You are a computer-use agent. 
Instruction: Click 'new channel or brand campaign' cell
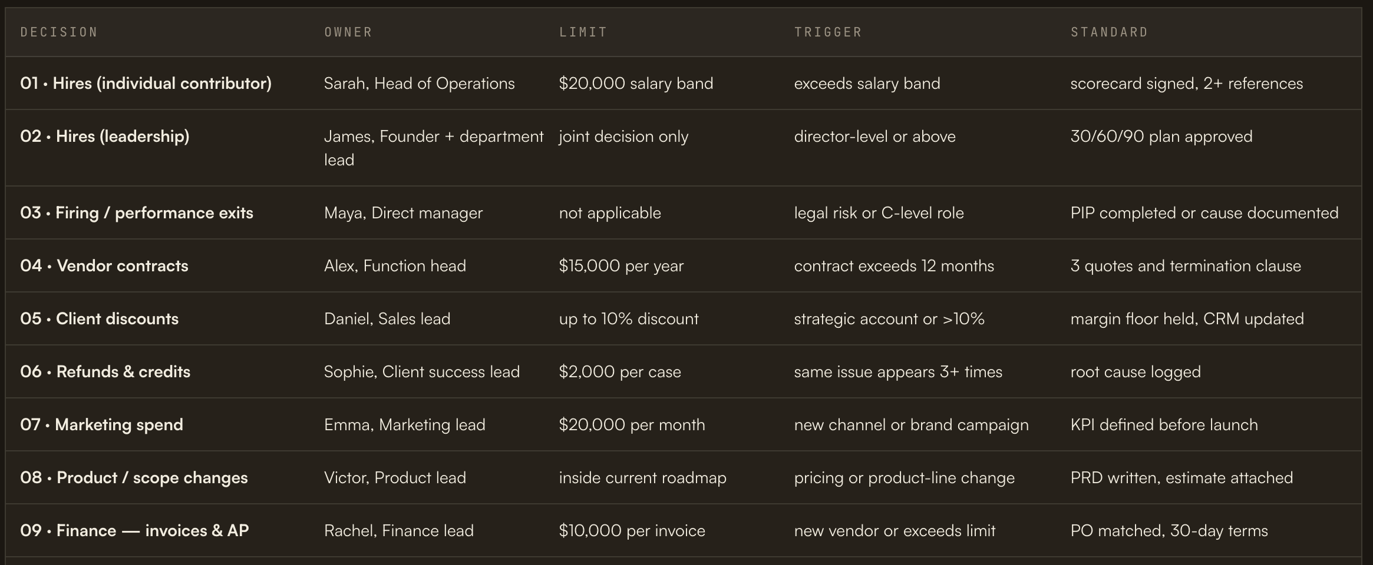(x=911, y=424)
